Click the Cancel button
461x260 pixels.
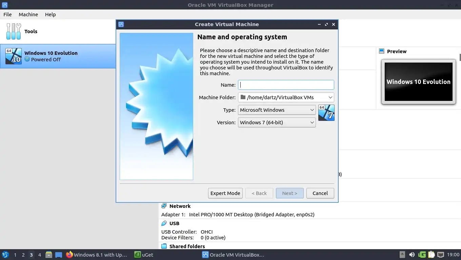point(320,193)
